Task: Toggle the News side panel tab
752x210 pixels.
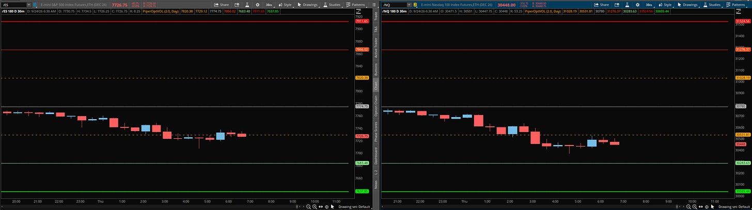Action: pyautogui.click(x=376, y=184)
